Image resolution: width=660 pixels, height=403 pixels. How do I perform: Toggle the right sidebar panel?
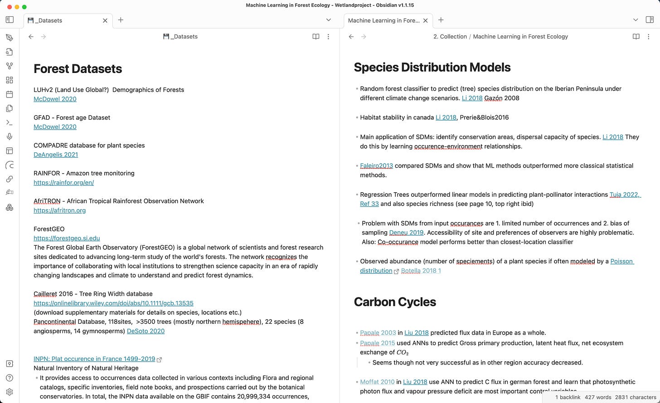[x=650, y=20]
